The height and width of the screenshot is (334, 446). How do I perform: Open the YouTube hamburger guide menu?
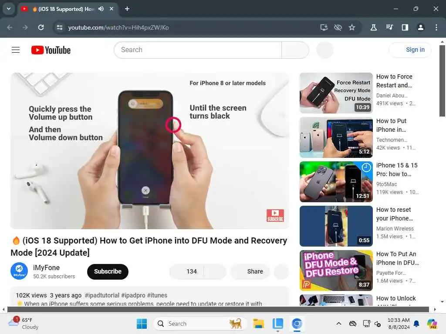[16, 50]
